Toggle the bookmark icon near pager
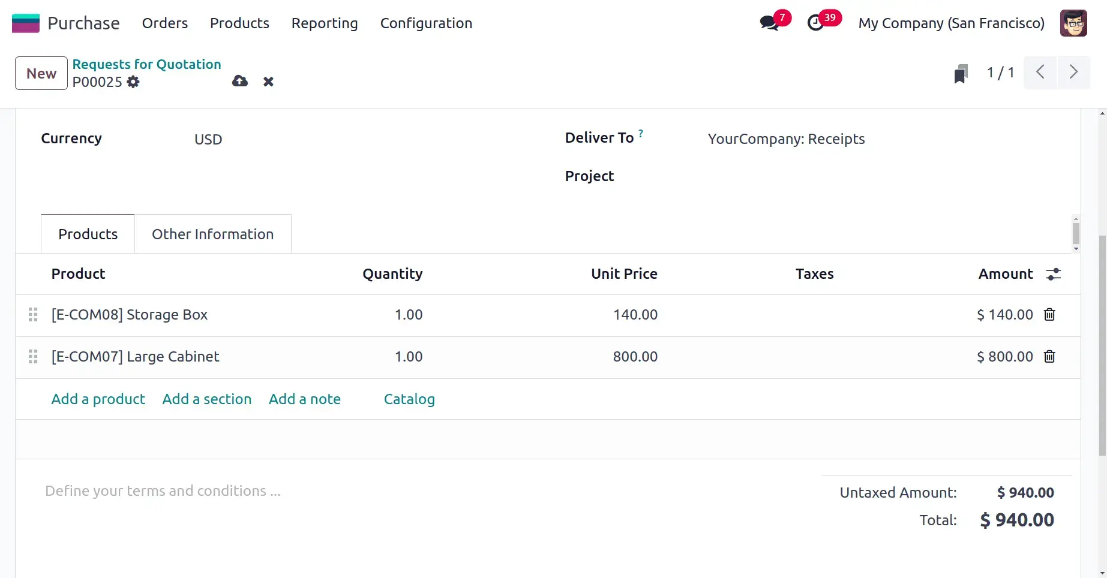The height and width of the screenshot is (578, 1107). pos(961,74)
